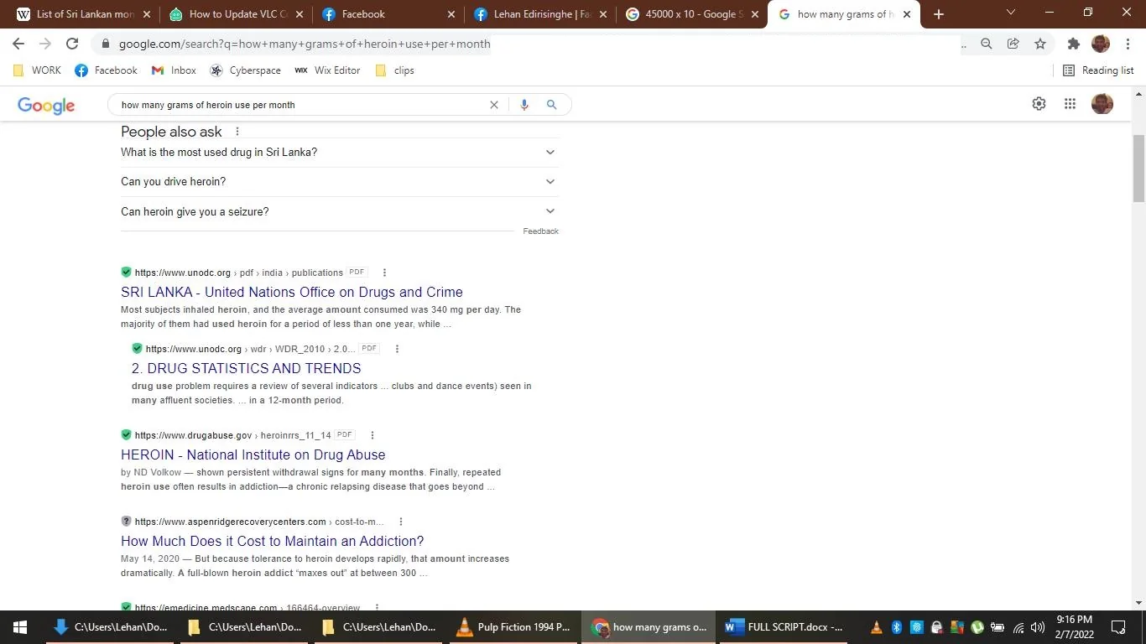Start a voice search with the microphone
The height and width of the screenshot is (644, 1146).
(x=524, y=105)
